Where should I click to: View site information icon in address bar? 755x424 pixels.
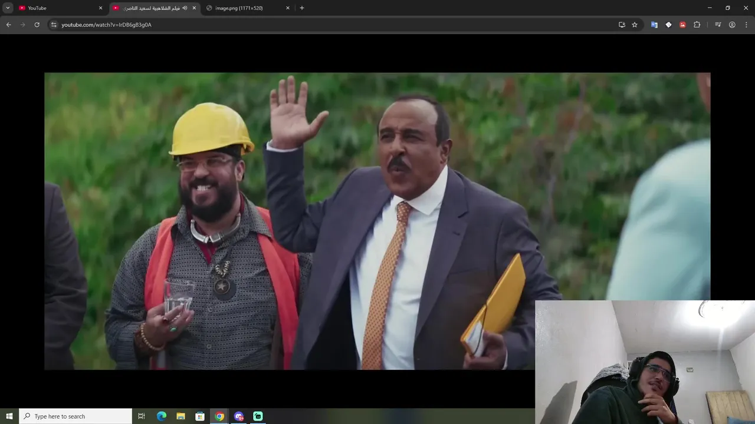[x=54, y=25]
